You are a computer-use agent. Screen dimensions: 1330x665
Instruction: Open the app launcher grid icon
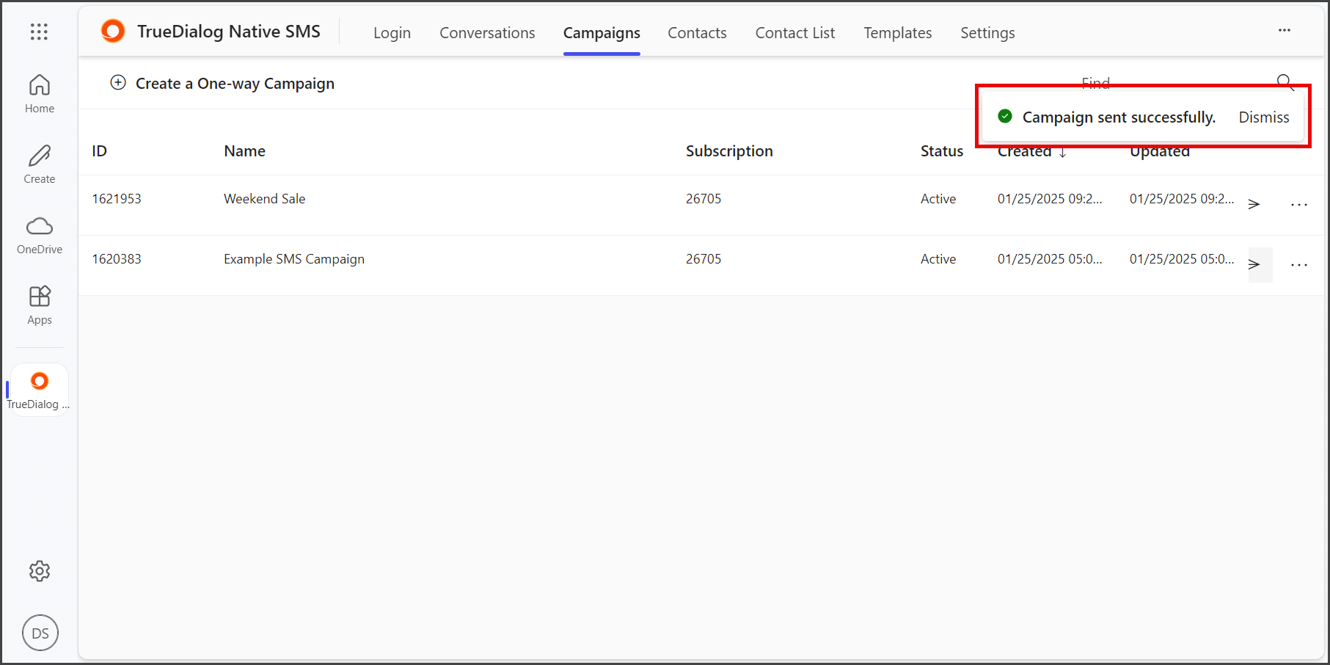point(39,32)
